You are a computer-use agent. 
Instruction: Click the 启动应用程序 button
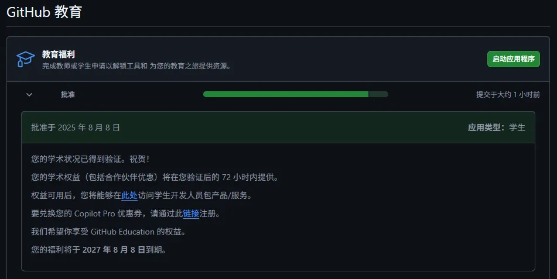click(513, 59)
